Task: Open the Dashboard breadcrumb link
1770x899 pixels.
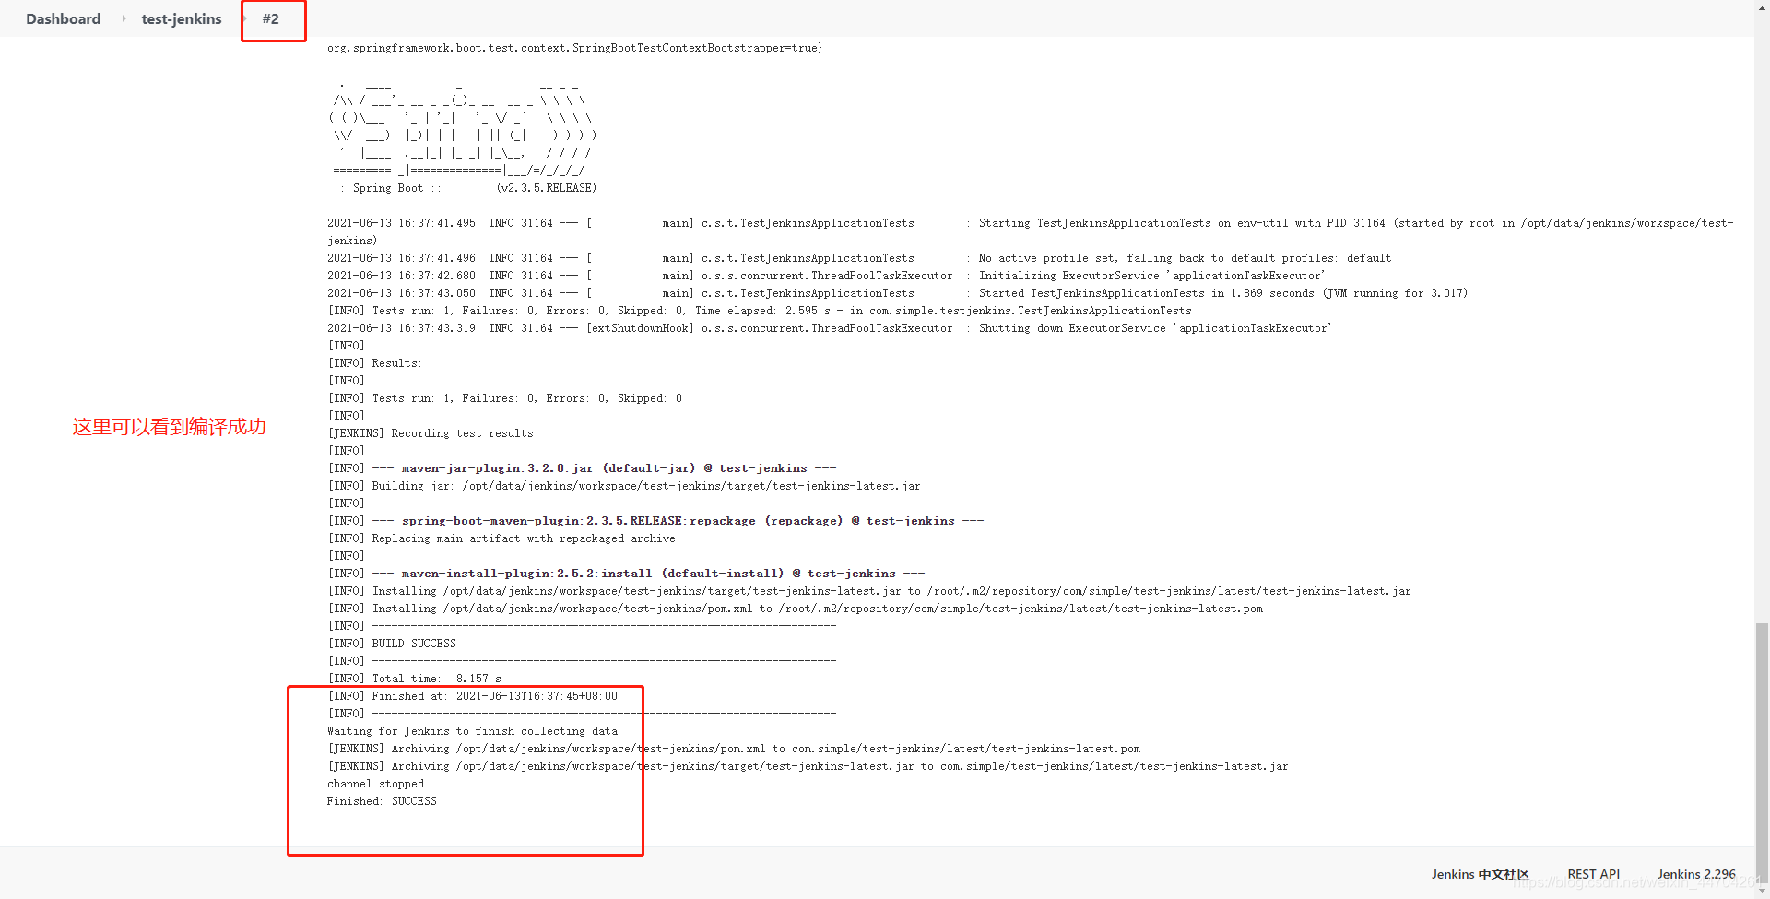Action: click(63, 18)
